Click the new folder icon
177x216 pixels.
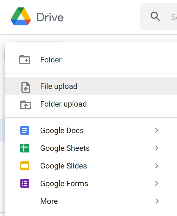[25, 60]
